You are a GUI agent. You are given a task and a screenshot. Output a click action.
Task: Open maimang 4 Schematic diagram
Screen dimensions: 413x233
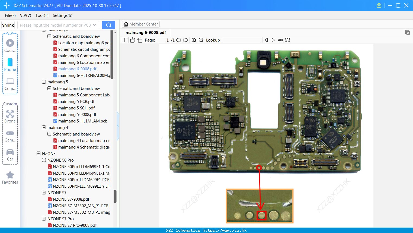pos(82,147)
